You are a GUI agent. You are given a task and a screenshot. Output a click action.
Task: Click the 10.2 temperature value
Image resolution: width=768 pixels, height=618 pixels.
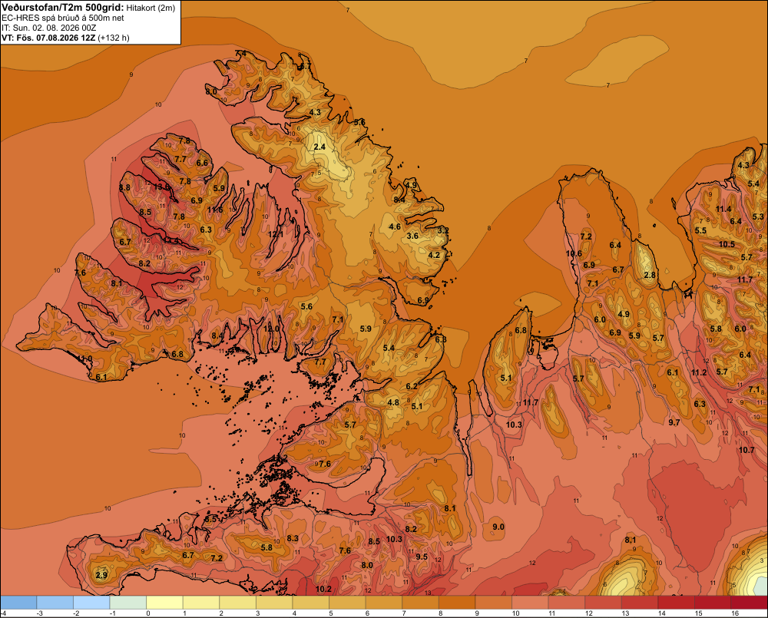[324, 589]
